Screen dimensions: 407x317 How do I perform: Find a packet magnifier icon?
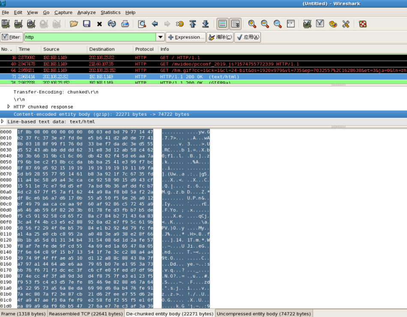(x=142, y=24)
